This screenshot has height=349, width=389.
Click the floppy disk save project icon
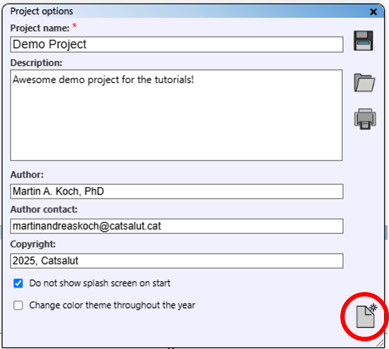(x=364, y=41)
